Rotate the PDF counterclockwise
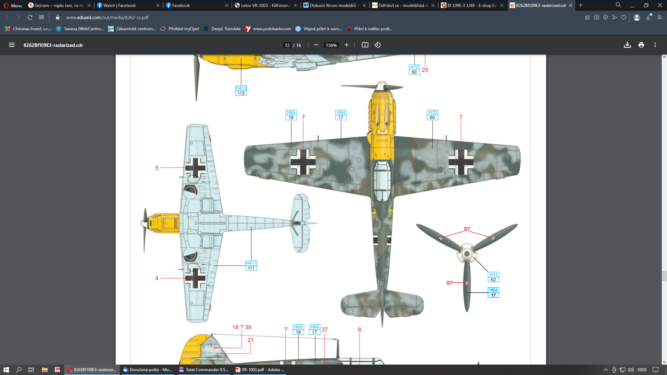Image resolution: width=667 pixels, height=375 pixels. [378, 45]
